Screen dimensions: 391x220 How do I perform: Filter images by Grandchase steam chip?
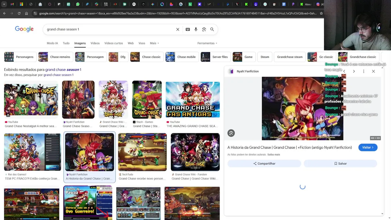click(x=290, y=57)
